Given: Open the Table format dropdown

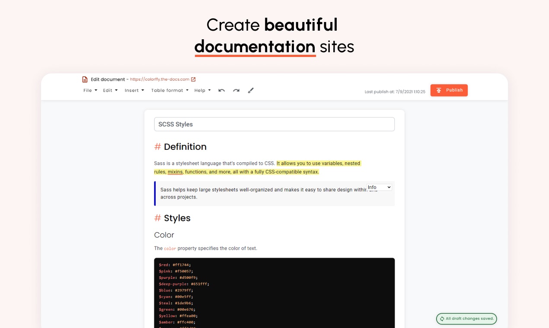Looking at the screenshot, I should [169, 90].
